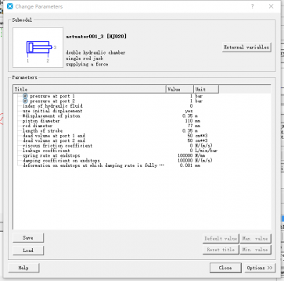The image size is (284, 281).
Task: Close the Change Parameters dialog via the Close button
Action: 225,268
